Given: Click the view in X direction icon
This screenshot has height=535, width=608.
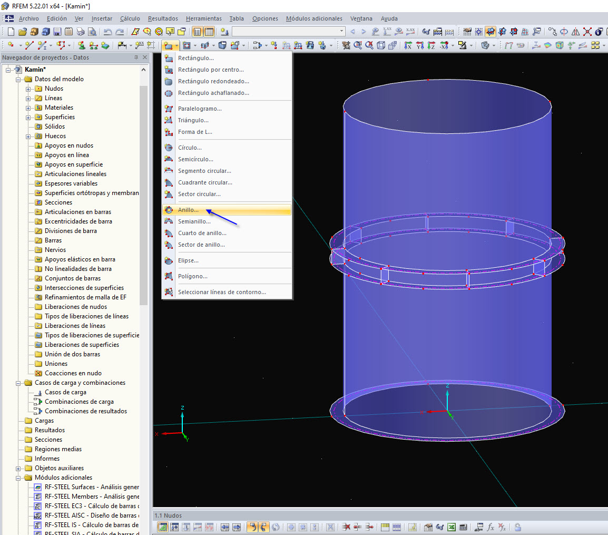Looking at the screenshot, I should pyautogui.click(x=408, y=45).
